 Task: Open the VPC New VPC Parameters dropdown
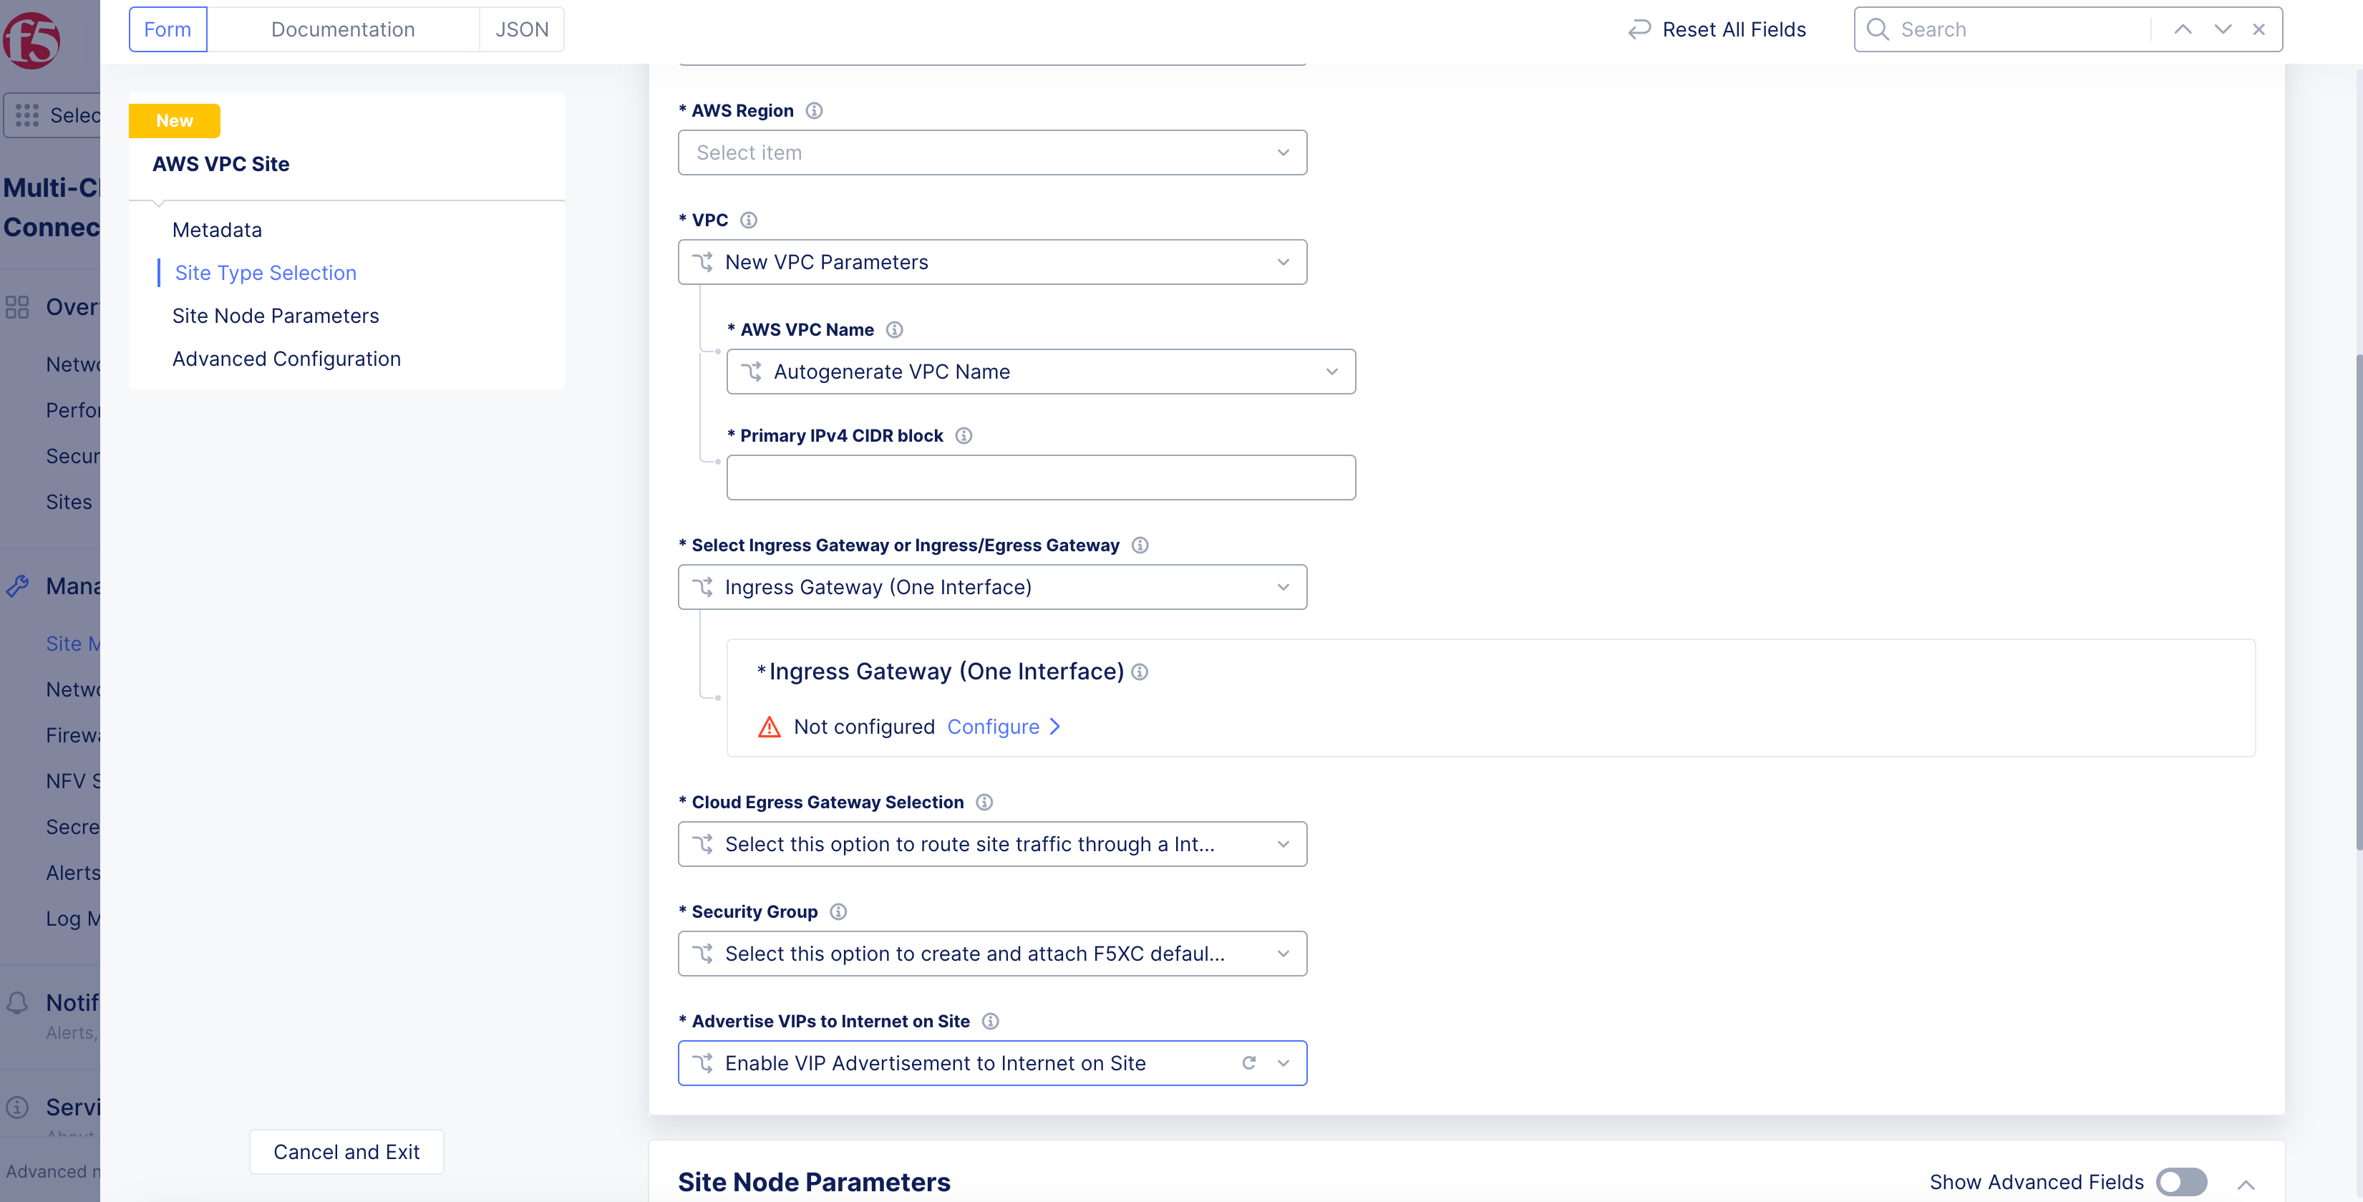tap(991, 263)
